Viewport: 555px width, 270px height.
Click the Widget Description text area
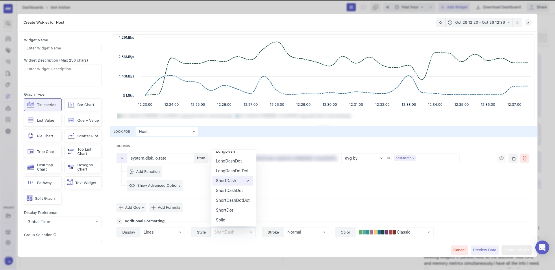tap(63, 75)
